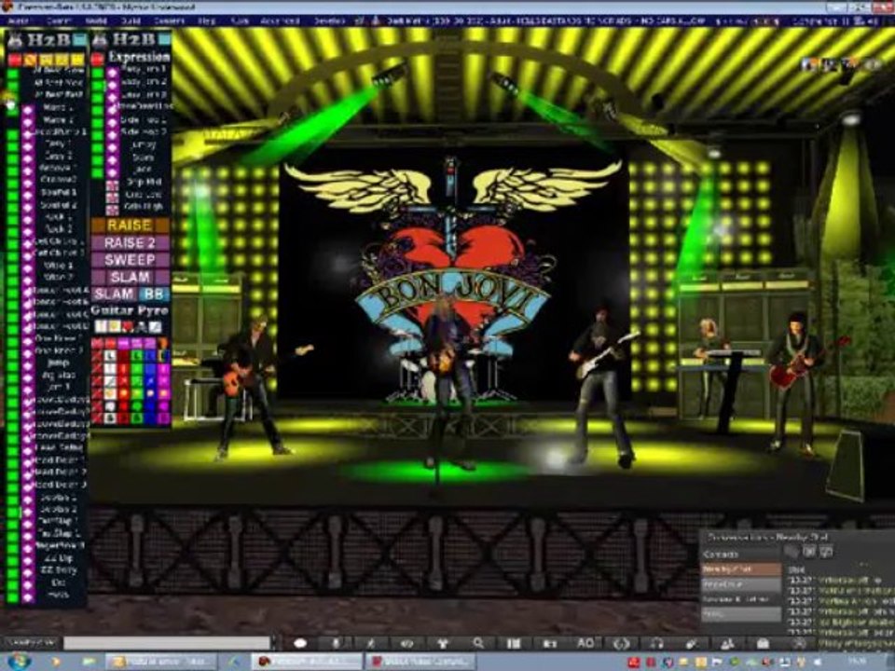Open the Develop menu
The image size is (895, 671).
(x=329, y=21)
